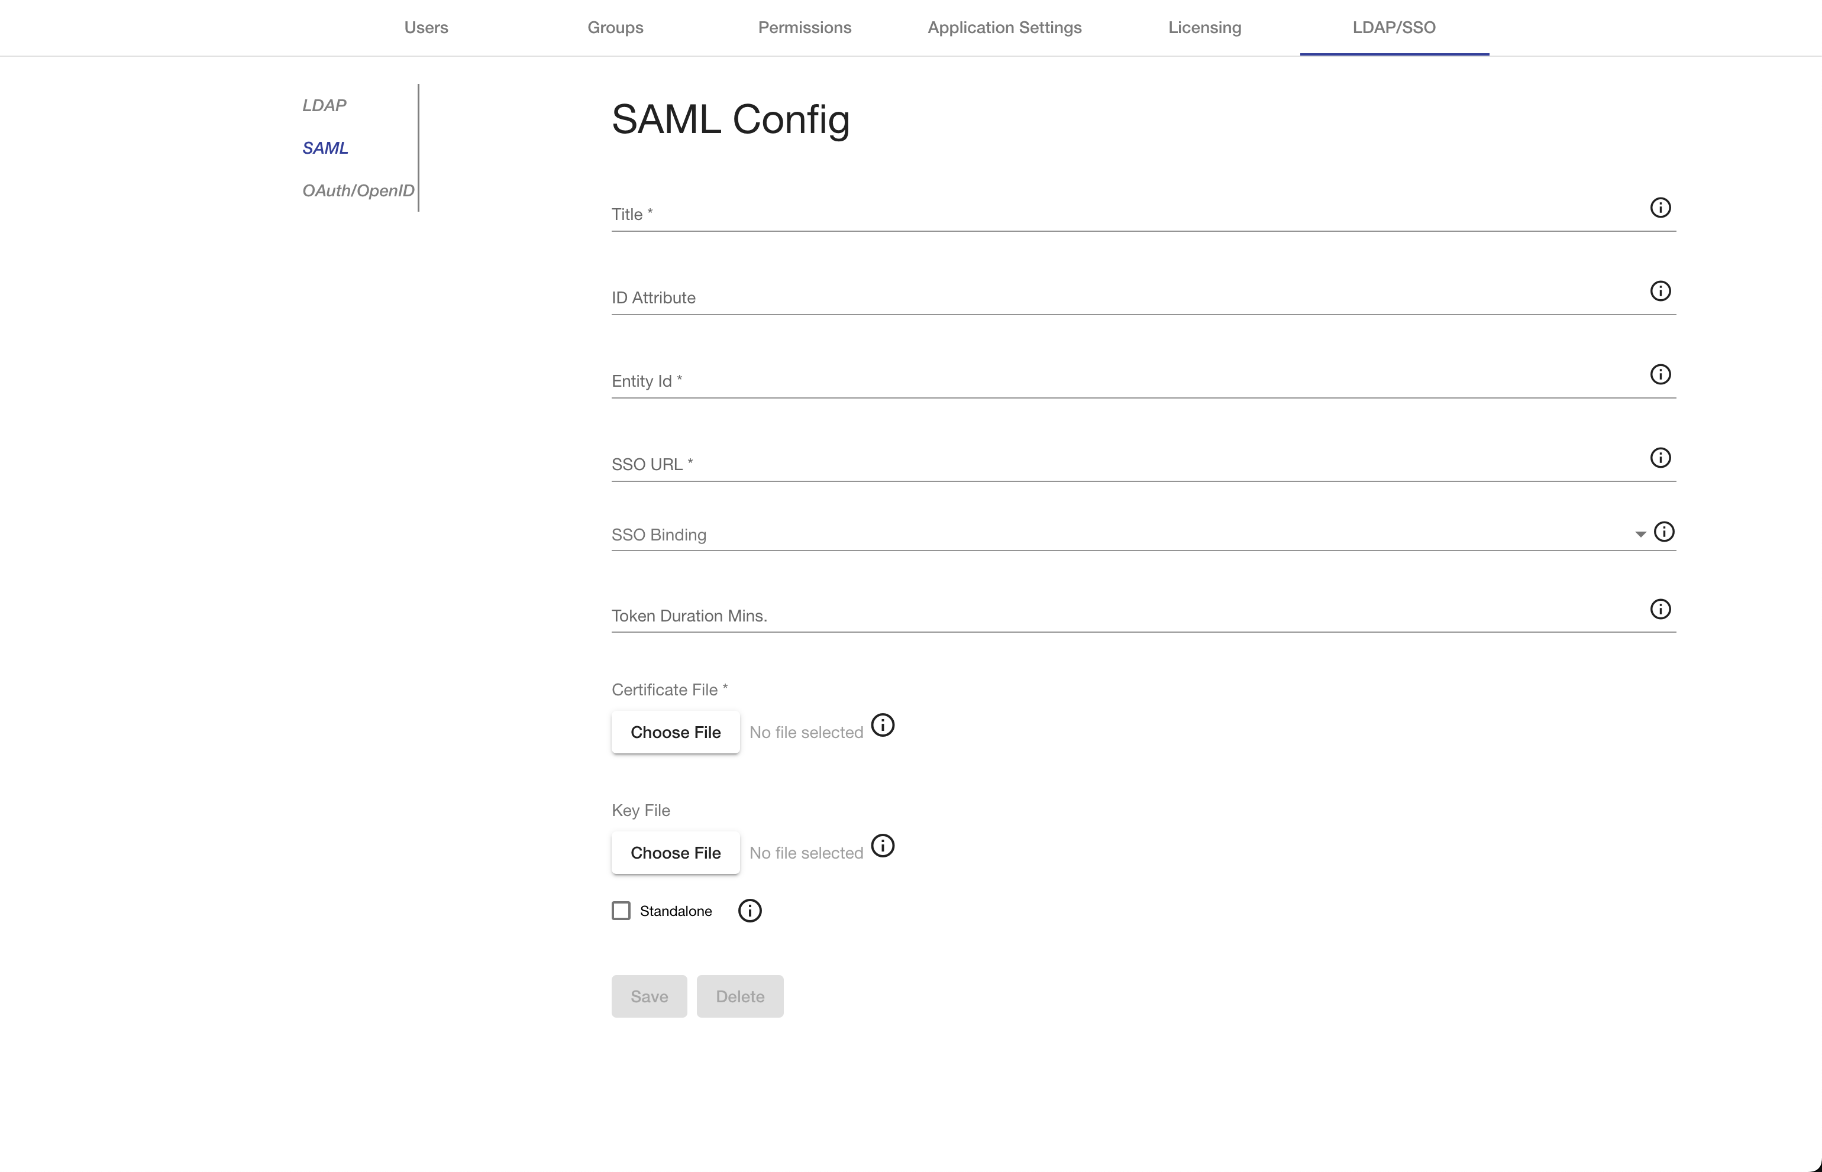Switch to the Users tab
Viewport: 1822px width, 1172px height.
[427, 27]
